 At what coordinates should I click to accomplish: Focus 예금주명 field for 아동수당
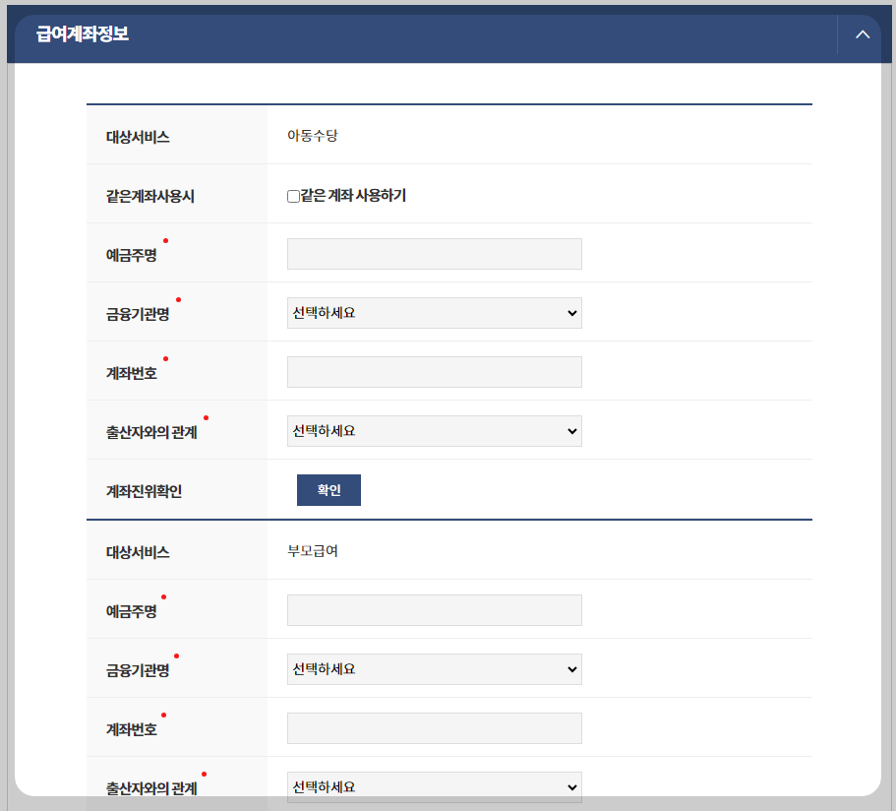(x=435, y=254)
